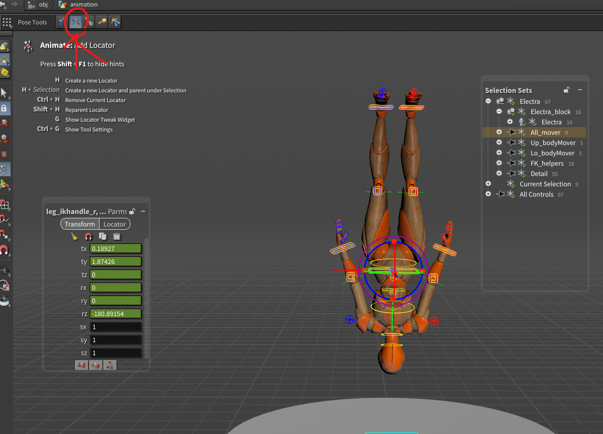Viewport: 603px width, 434px height.
Task: Expand the Up_bodyMover set
Action: click(x=499, y=142)
